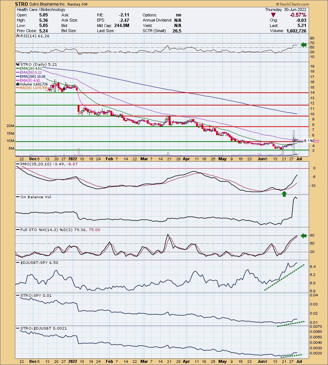Click the 20M volume scale label
The height and width of the screenshot is (365, 328).
[x=10, y=126]
